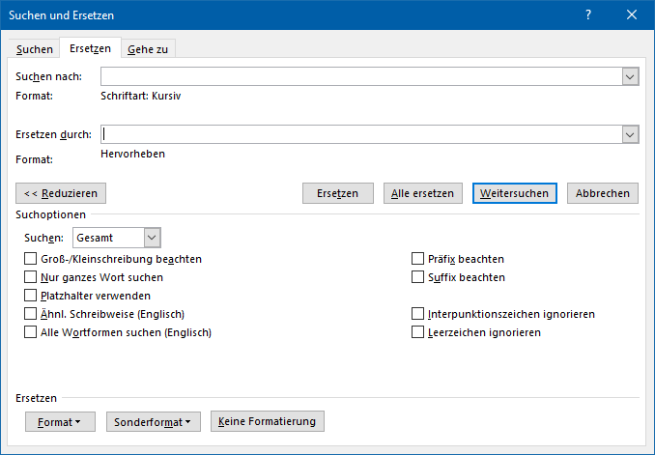Switch to the Suchen tab
The width and height of the screenshot is (655, 455).
[x=34, y=49]
